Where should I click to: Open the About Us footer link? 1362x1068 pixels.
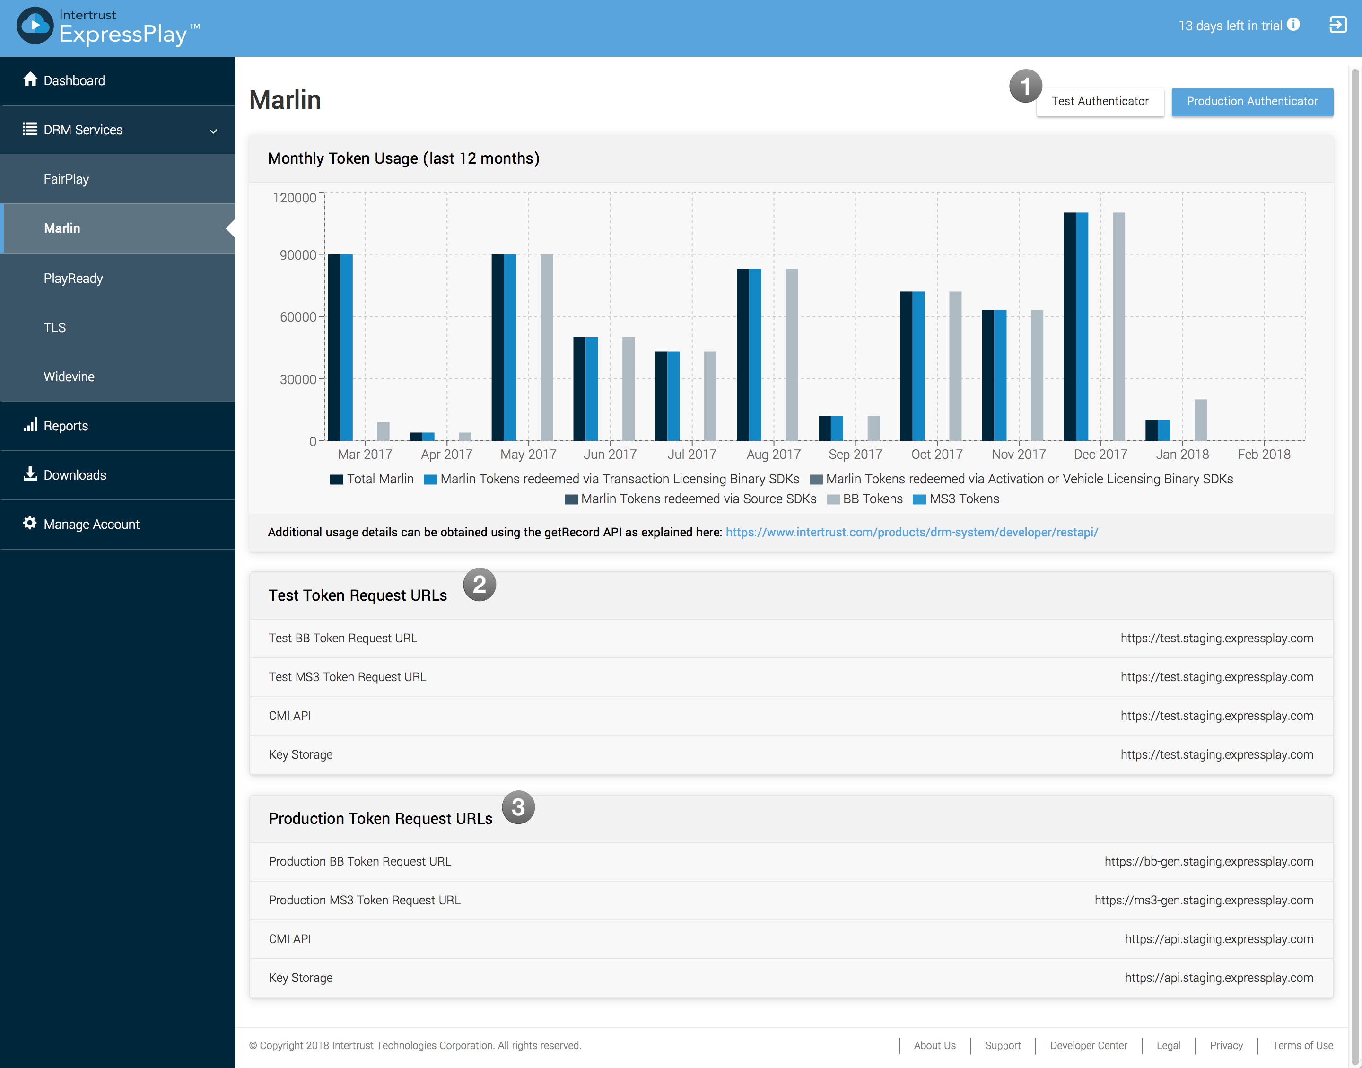point(934,1045)
